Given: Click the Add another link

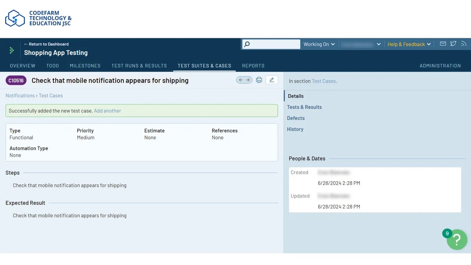Looking at the screenshot, I should coord(107,111).
